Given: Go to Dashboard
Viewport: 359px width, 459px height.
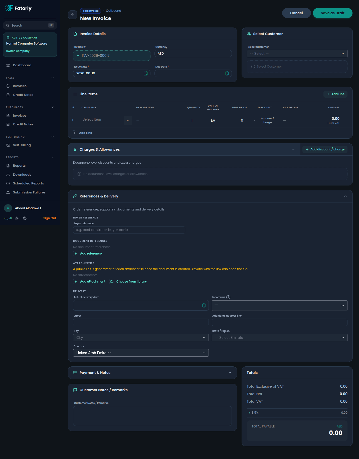Looking at the screenshot, I should [x=30, y=65].
